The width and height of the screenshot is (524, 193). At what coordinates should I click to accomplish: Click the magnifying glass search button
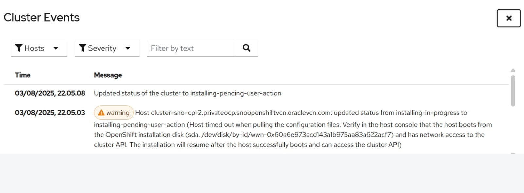(x=247, y=48)
